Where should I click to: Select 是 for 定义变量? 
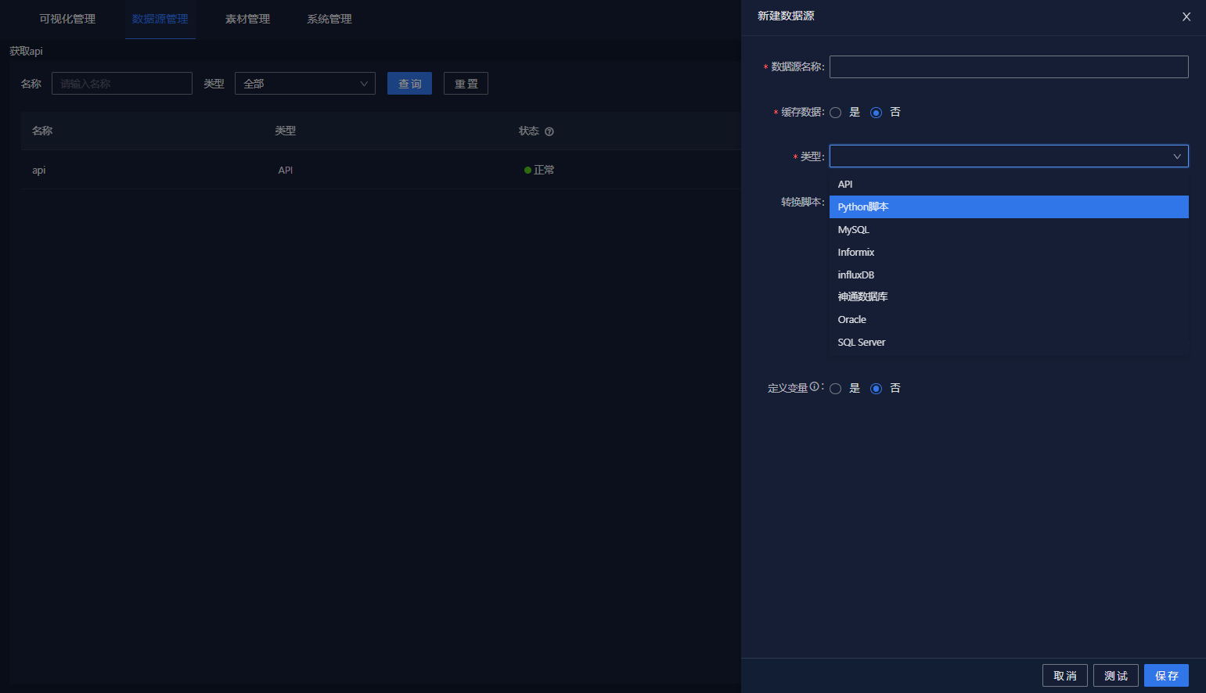(836, 388)
